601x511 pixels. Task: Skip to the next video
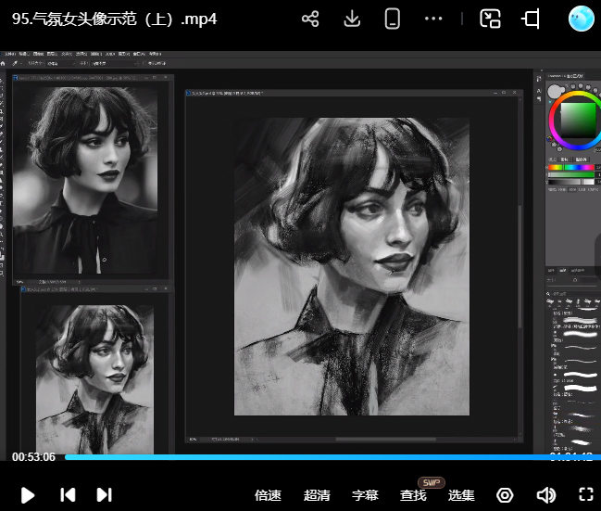[x=104, y=494]
